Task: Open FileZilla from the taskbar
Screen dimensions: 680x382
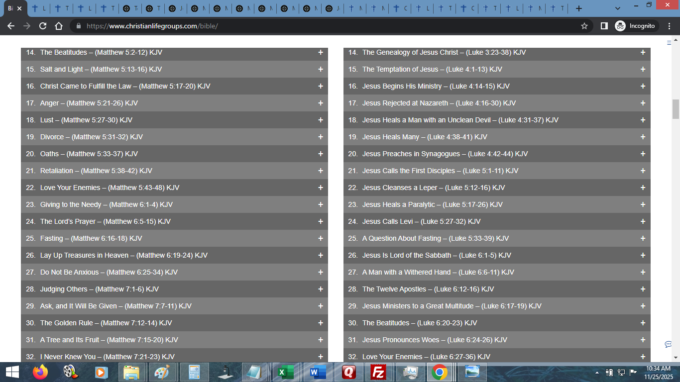Action: (379, 372)
